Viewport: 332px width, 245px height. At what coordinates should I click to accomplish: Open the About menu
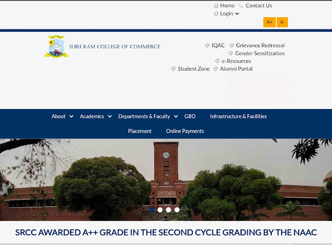58,116
